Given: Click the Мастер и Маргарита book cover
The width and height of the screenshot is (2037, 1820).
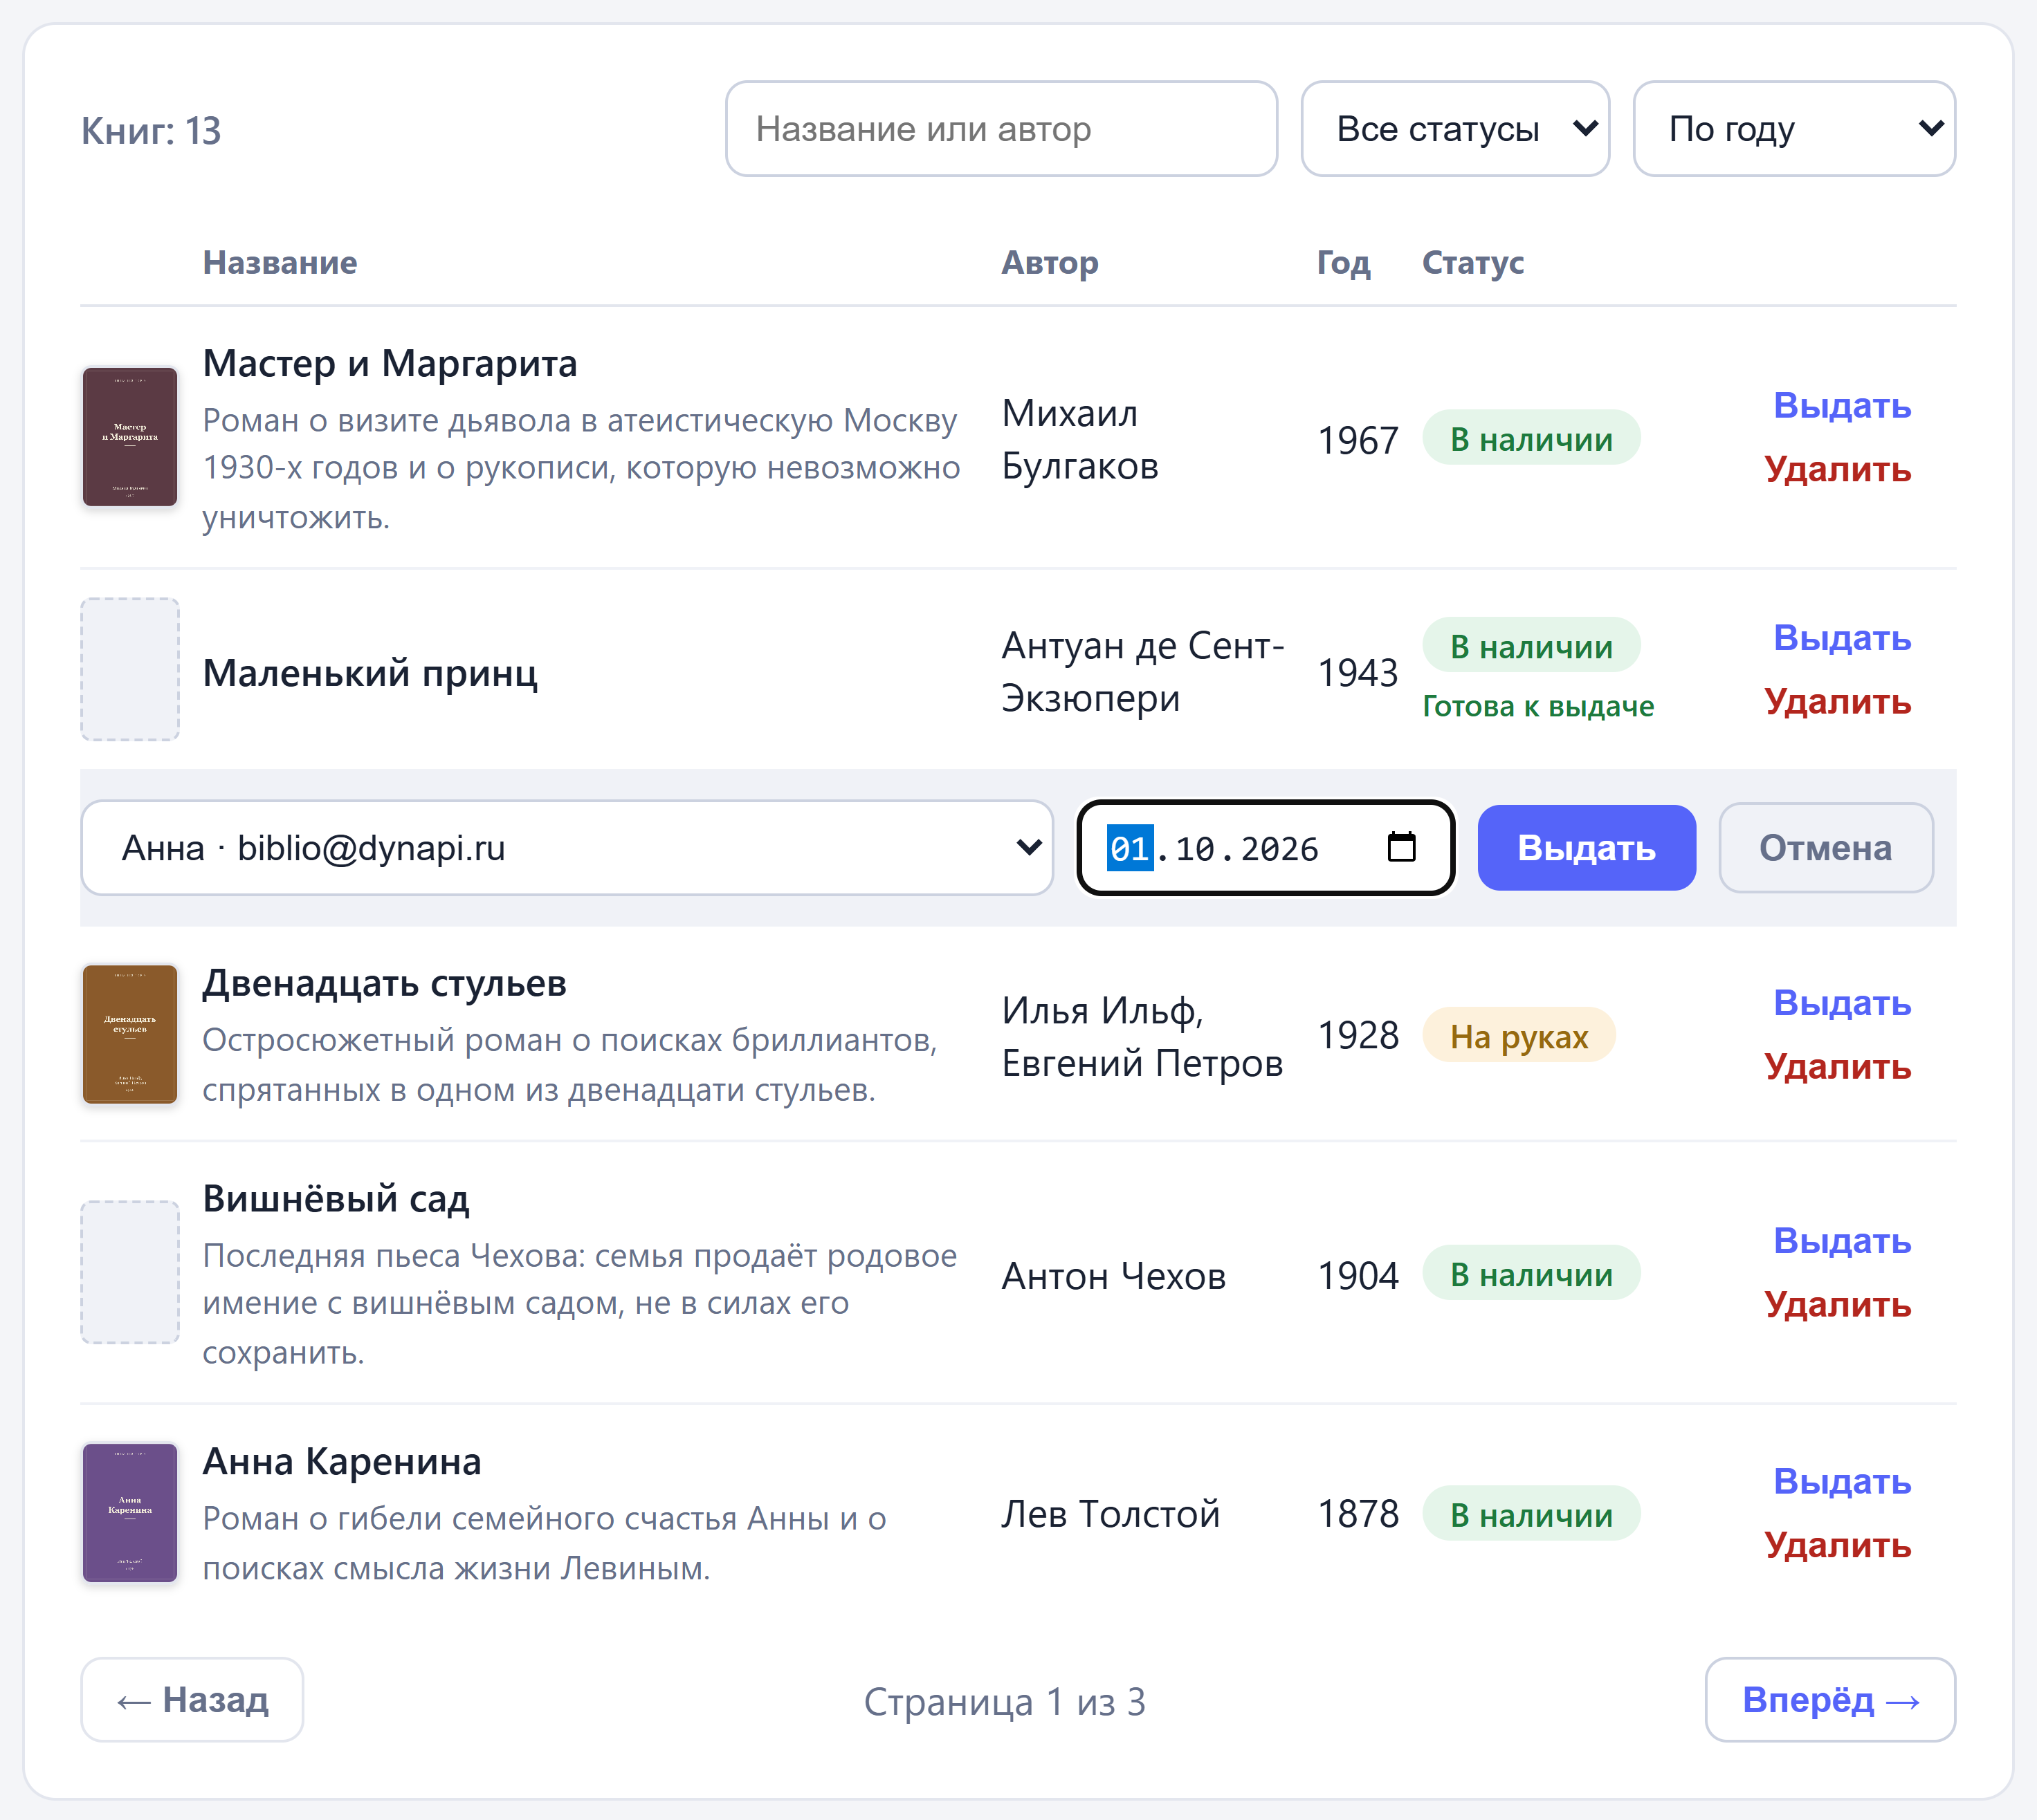Looking at the screenshot, I should coord(130,437).
